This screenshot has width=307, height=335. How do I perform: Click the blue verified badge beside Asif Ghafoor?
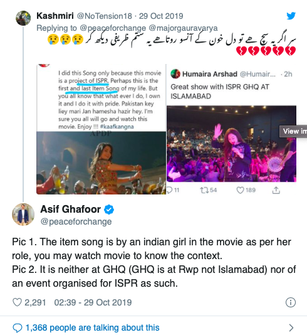[x=109, y=210]
